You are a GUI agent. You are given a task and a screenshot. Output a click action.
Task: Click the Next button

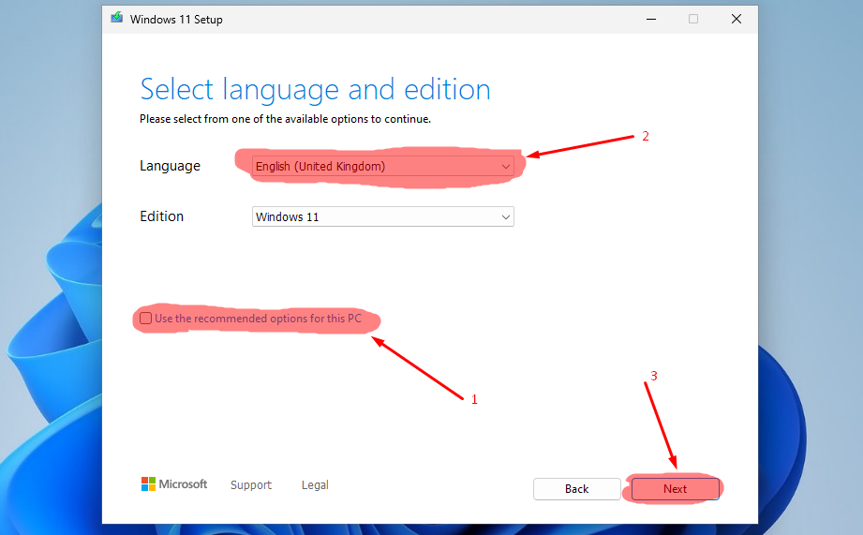click(675, 489)
